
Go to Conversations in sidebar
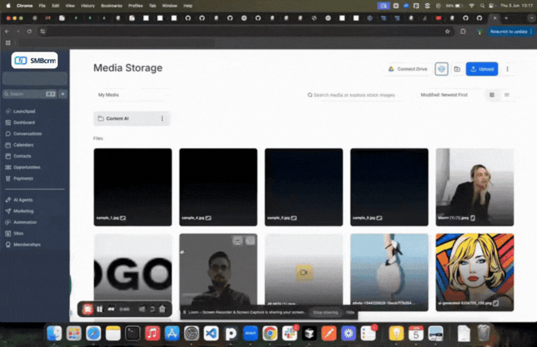tap(23, 134)
